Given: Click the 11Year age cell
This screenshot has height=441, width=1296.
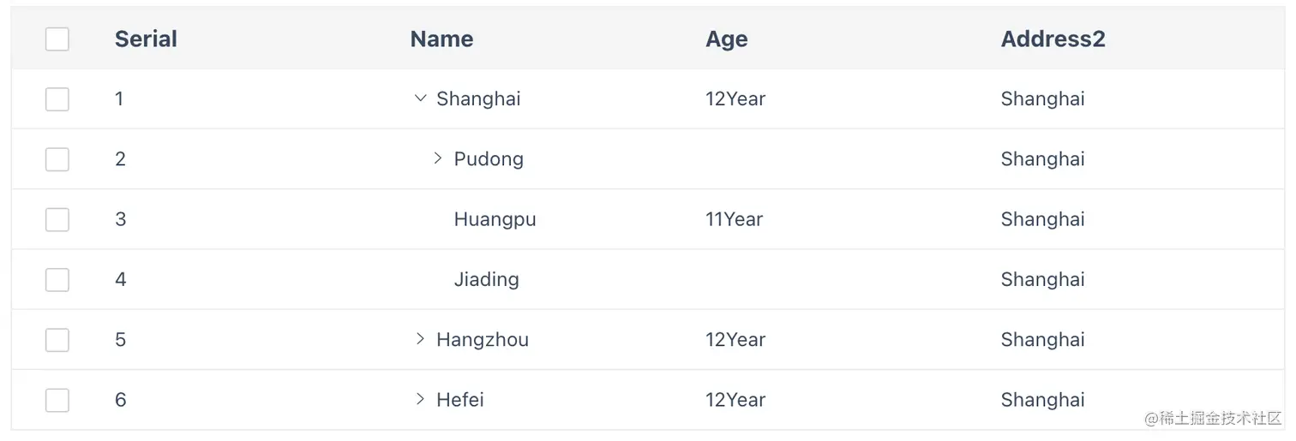Looking at the screenshot, I should pos(734,219).
